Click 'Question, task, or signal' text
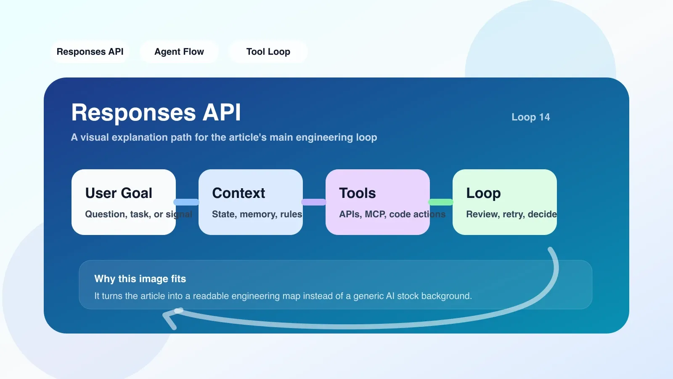The image size is (673, 379). [x=138, y=214]
